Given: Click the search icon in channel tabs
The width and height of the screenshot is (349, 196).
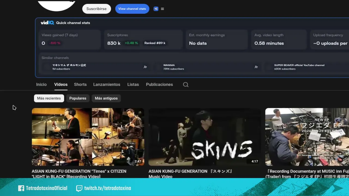Looking at the screenshot, I should [186, 85].
